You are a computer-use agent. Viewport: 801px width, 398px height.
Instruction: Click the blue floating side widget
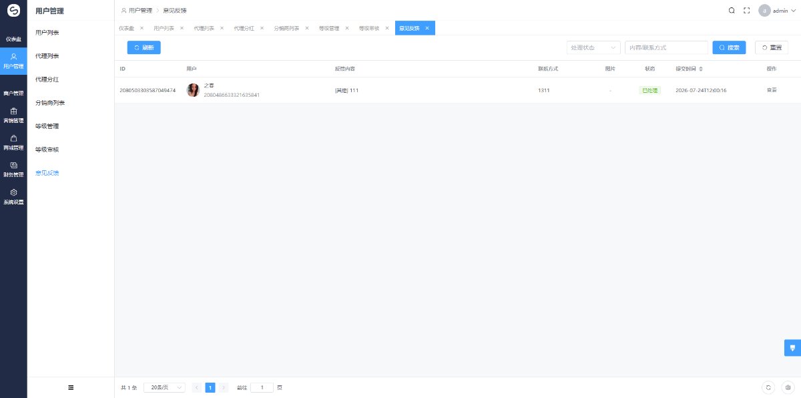[792, 348]
